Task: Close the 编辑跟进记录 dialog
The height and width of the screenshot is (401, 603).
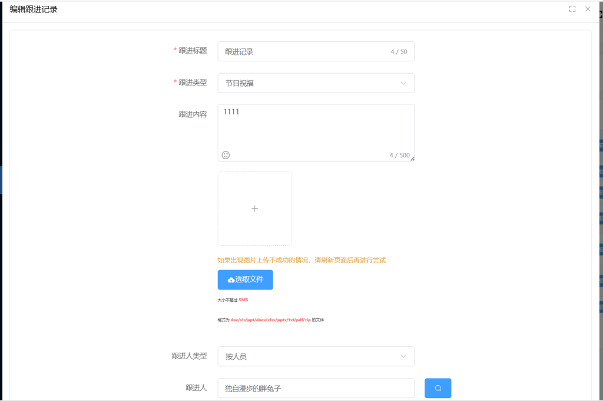Action: pos(588,9)
